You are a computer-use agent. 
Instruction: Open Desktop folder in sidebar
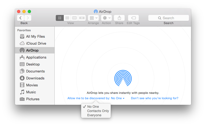pos(35,64)
